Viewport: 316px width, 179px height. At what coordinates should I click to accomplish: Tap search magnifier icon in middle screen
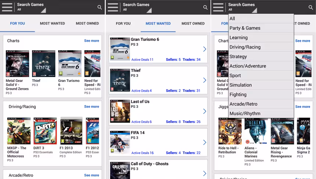point(205,7)
